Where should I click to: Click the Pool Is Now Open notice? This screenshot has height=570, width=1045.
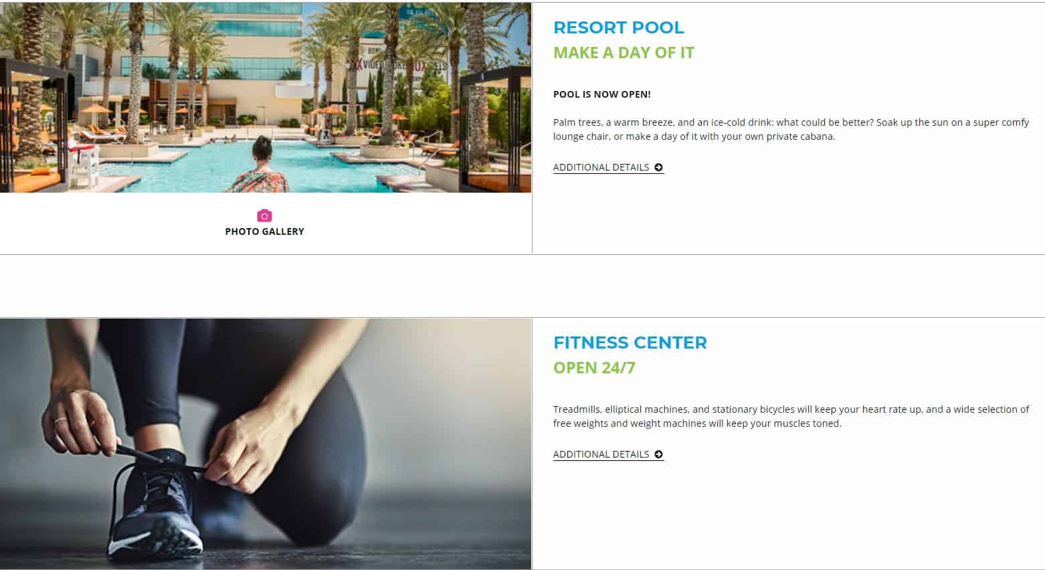click(x=601, y=94)
